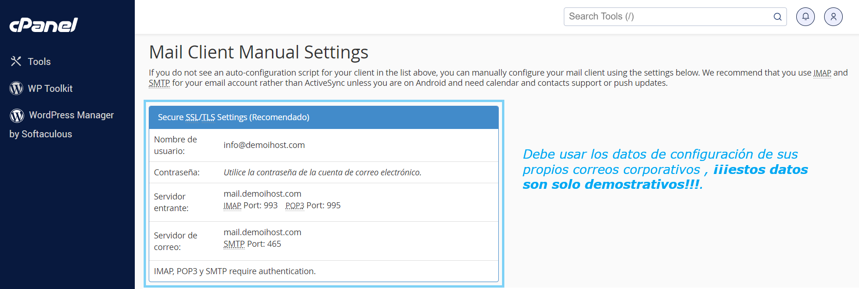Click the password instruction text
Screen dimensions: 859x289
click(x=322, y=173)
